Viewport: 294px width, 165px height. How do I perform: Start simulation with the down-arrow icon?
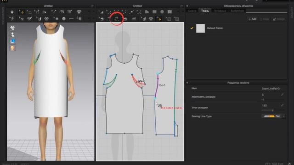point(12,12)
